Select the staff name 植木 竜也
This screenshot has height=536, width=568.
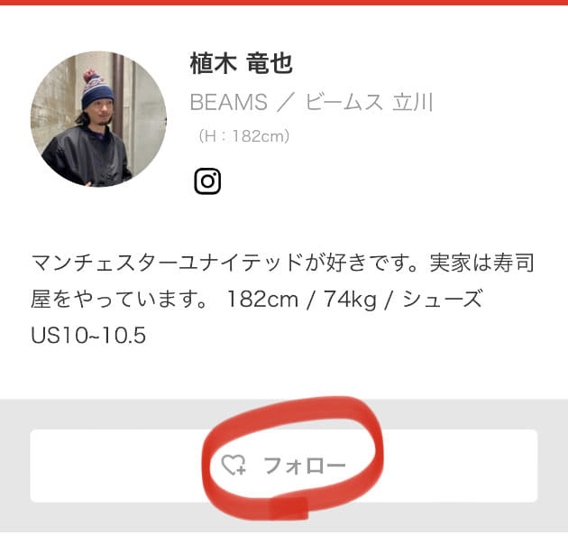pos(241,63)
